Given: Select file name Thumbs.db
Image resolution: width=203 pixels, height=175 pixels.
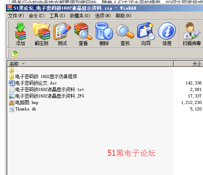Looking at the screenshot, I should 26,109.
